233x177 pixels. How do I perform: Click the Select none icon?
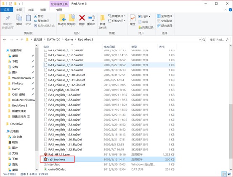[159, 21]
